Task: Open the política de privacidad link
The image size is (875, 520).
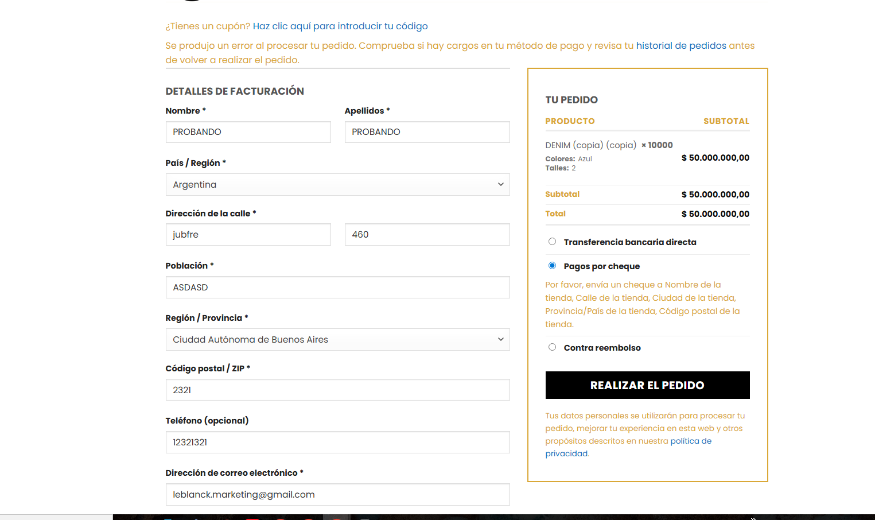Action: click(690, 441)
